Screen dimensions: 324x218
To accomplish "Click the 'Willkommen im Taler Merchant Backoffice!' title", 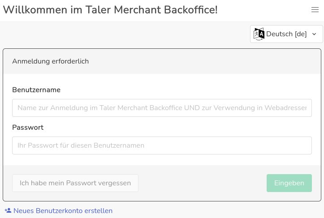I will click(x=110, y=10).
